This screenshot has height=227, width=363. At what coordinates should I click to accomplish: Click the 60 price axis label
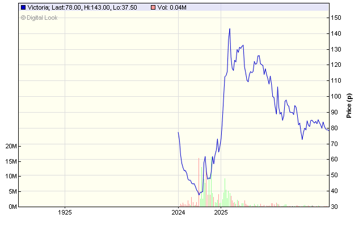pos(334,159)
